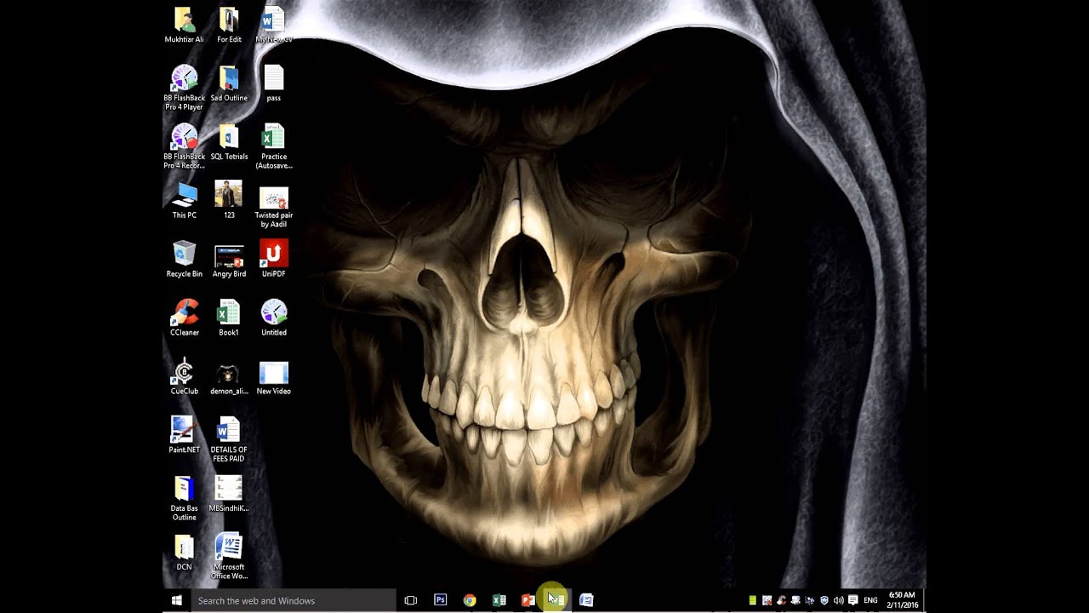Select the Angry Bird file

click(229, 260)
